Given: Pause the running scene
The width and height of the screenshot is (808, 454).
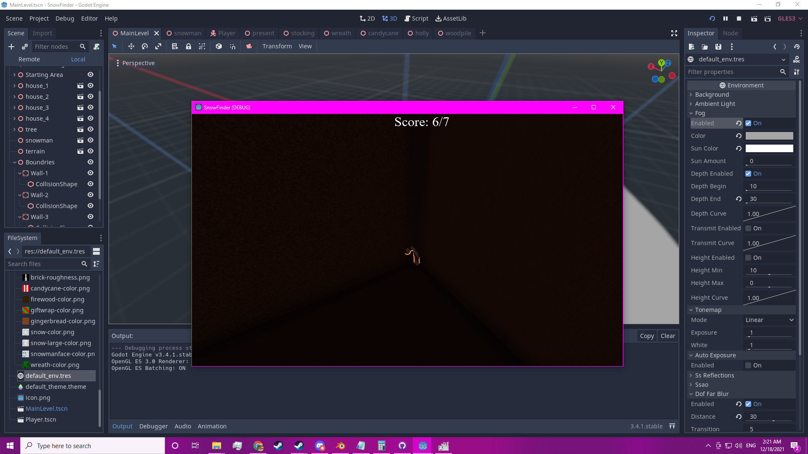Looking at the screenshot, I should point(726,18).
